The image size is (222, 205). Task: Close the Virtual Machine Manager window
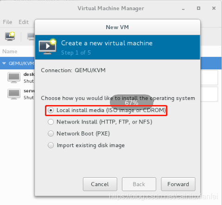214,8
